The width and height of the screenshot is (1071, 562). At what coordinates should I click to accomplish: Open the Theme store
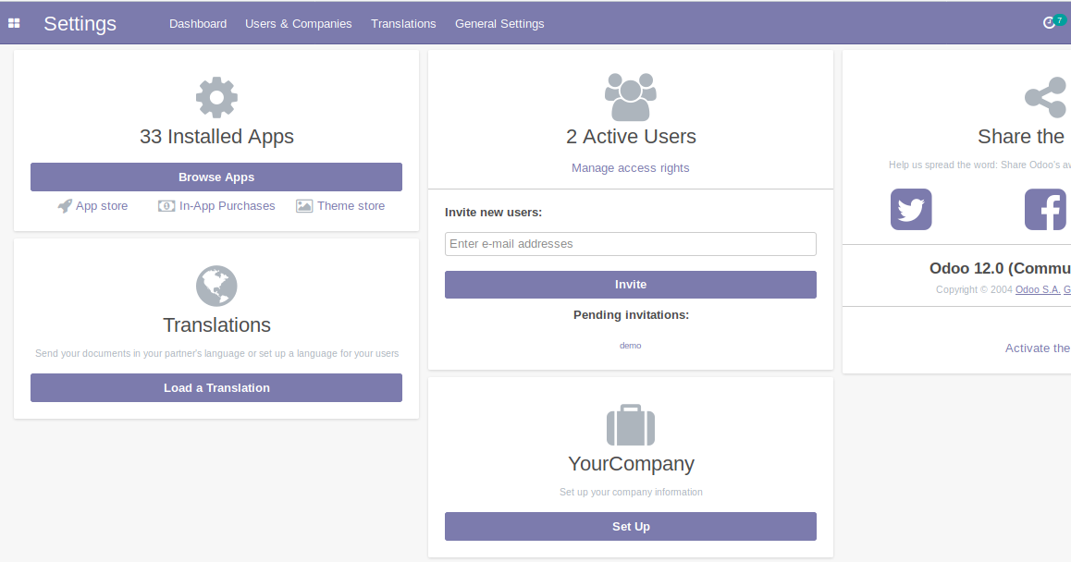point(340,205)
